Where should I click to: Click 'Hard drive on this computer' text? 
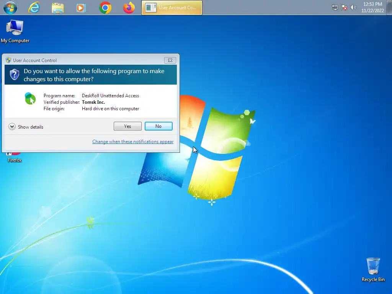tap(110, 108)
